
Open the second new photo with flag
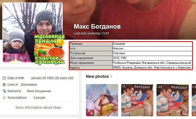(x=137, y=100)
